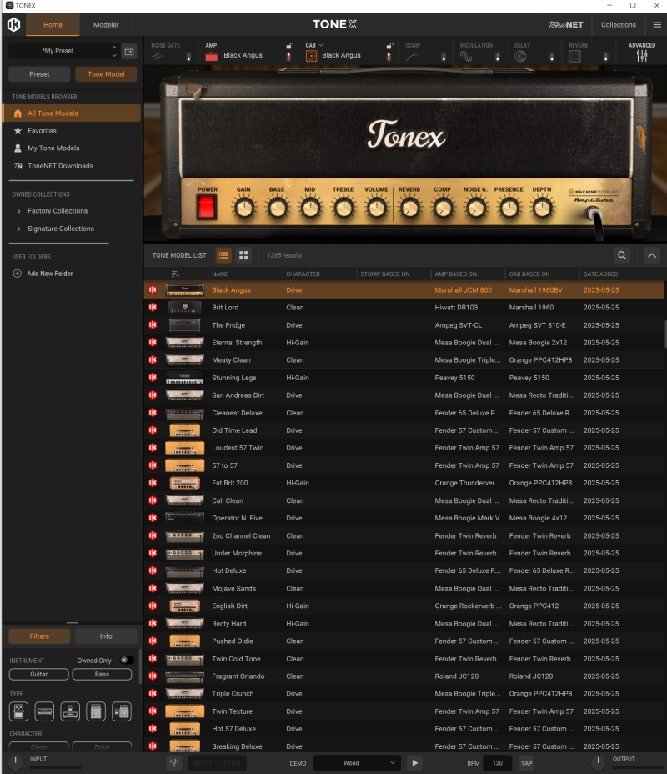
Task: Switch to the Modeler tab
Action: tap(106, 25)
